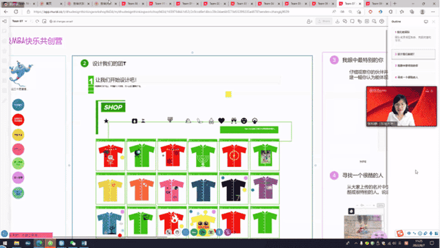Select the fourth outline item
The image size is (440, 248).
click(413, 77)
